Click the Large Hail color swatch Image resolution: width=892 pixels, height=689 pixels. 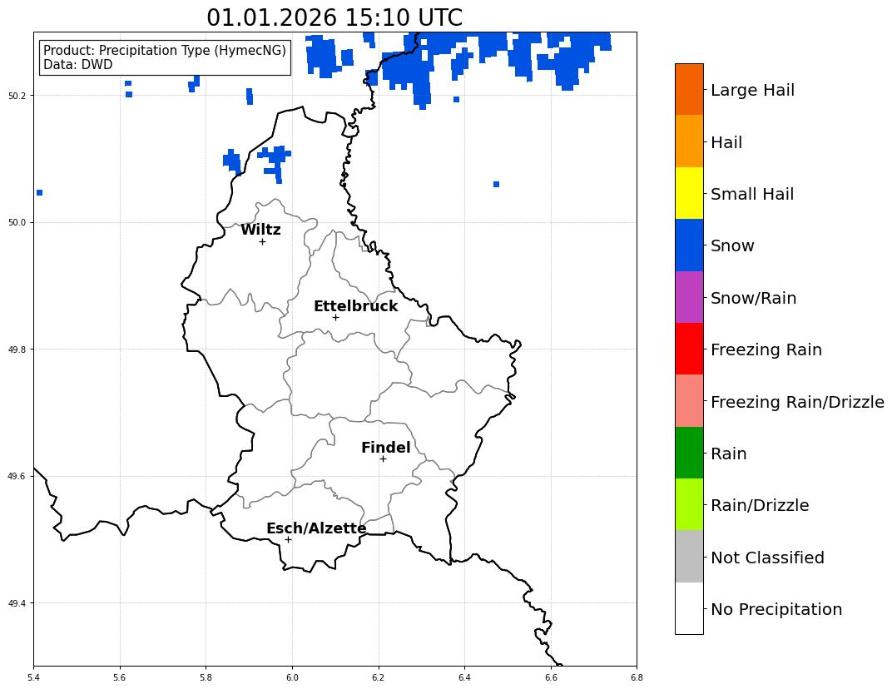click(x=689, y=89)
